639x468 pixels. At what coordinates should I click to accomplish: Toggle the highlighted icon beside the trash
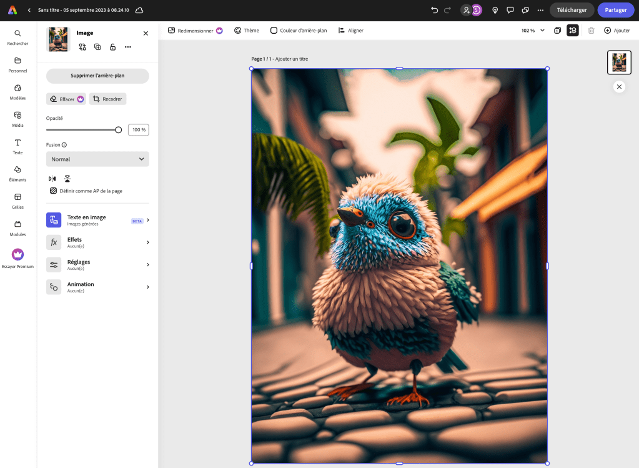click(x=573, y=30)
